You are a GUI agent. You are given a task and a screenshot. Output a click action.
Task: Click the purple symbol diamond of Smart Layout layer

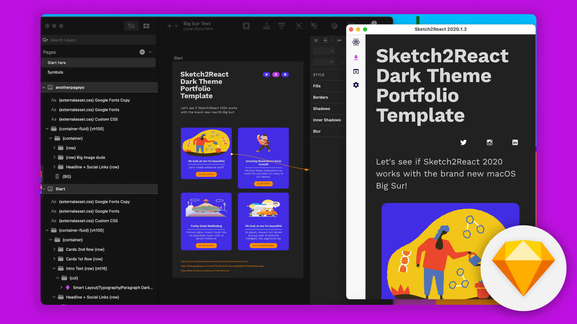68,287
